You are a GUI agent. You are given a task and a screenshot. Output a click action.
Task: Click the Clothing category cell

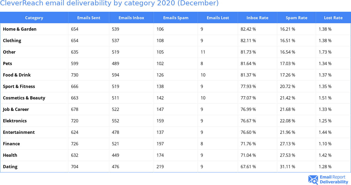(x=12, y=41)
